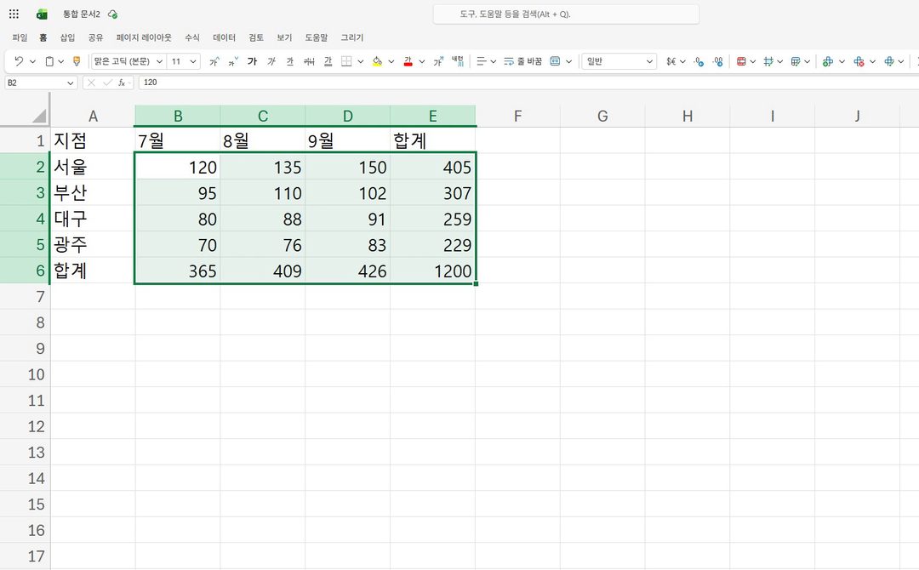Click the Excel logo icon
Screen dimensions: 919x570
[x=42, y=14]
